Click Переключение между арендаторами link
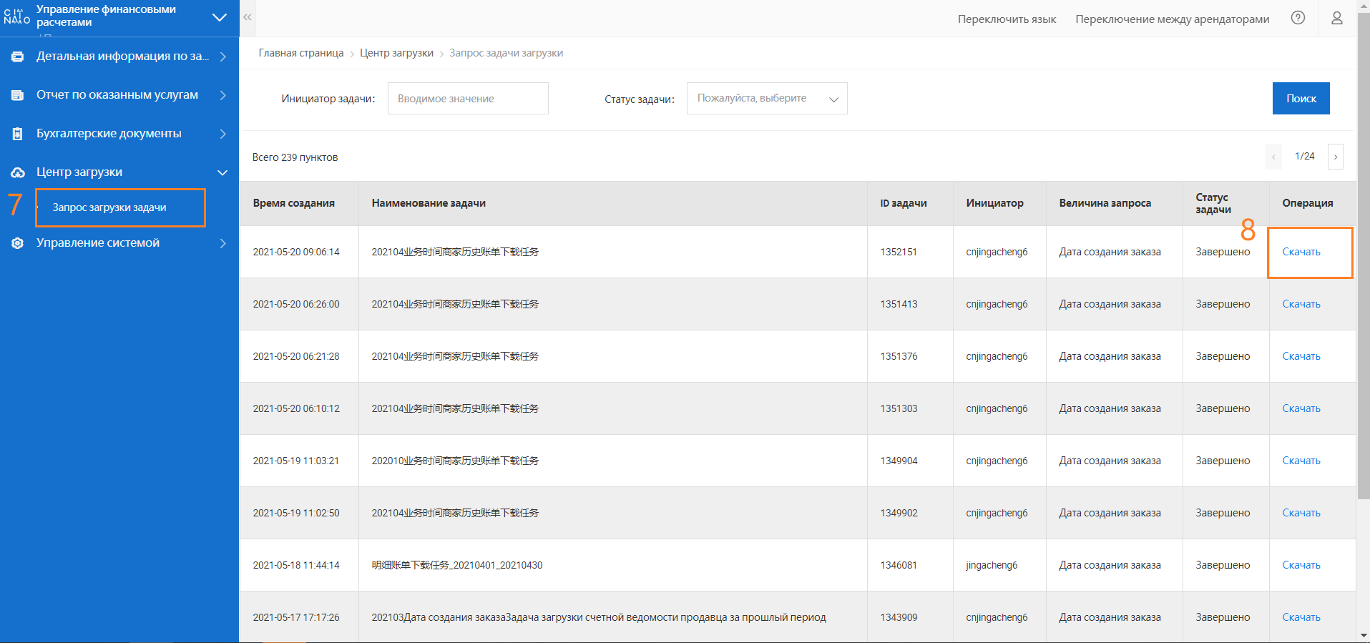This screenshot has height=643, width=1370. coord(1172,19)
